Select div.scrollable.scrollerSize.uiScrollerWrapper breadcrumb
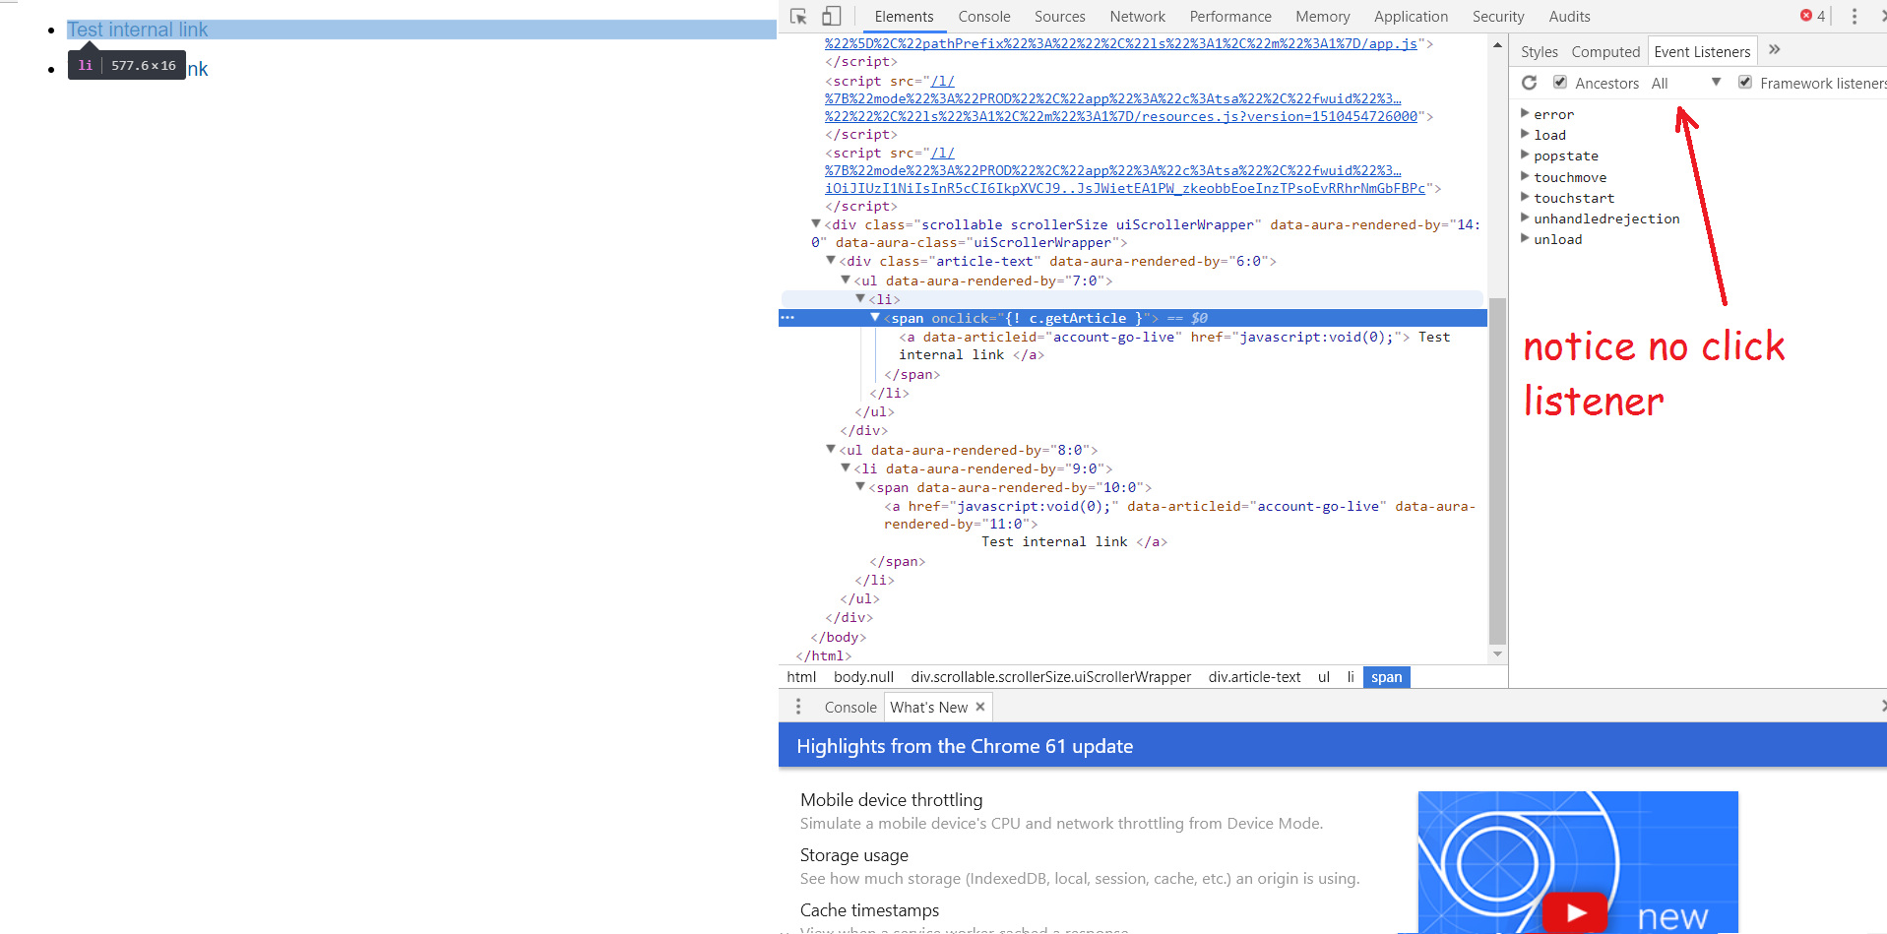The height and width of the screenshot is (934, 1887). tap(1050, 677)
